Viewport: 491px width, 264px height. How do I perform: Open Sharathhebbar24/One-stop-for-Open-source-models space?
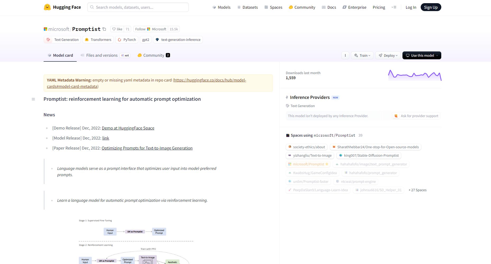pyautogui.click(x=375, y=147)
